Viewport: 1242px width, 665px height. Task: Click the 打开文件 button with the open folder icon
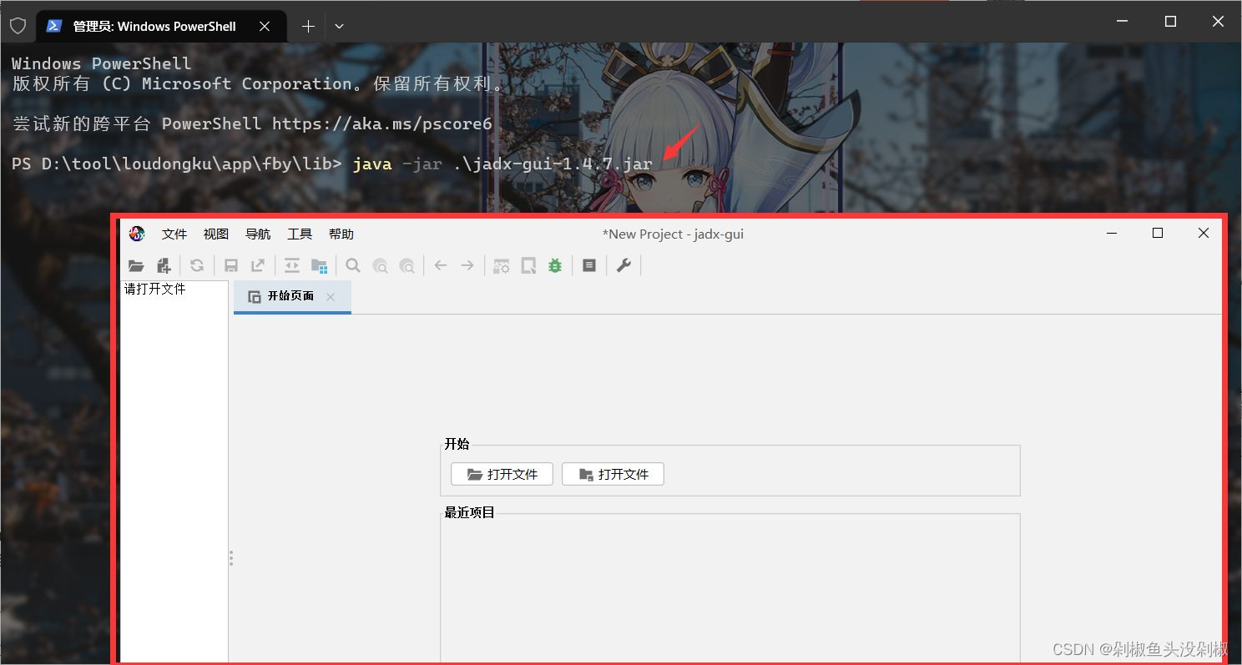[x=502, y=474]
